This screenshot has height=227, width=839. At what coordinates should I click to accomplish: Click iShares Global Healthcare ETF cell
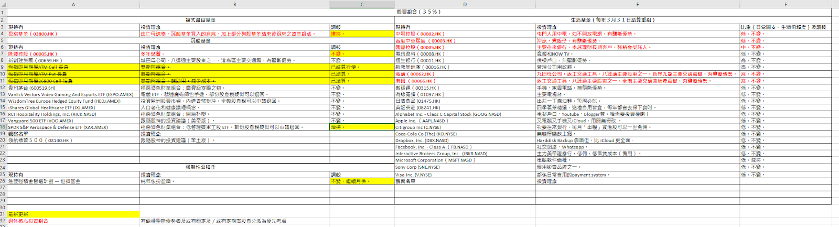tap(73, 107)
